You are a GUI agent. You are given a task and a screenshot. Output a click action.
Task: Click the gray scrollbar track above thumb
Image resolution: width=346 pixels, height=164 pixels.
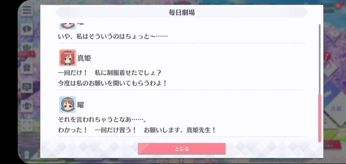(319, 59)
